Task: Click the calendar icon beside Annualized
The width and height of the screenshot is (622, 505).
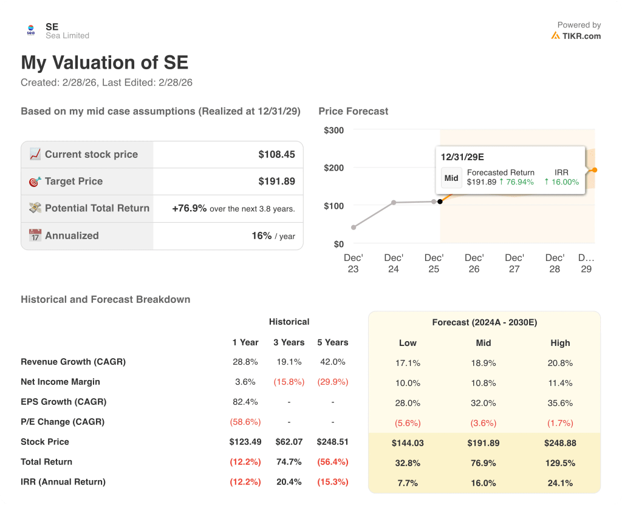Action: (x=35, y=236)
